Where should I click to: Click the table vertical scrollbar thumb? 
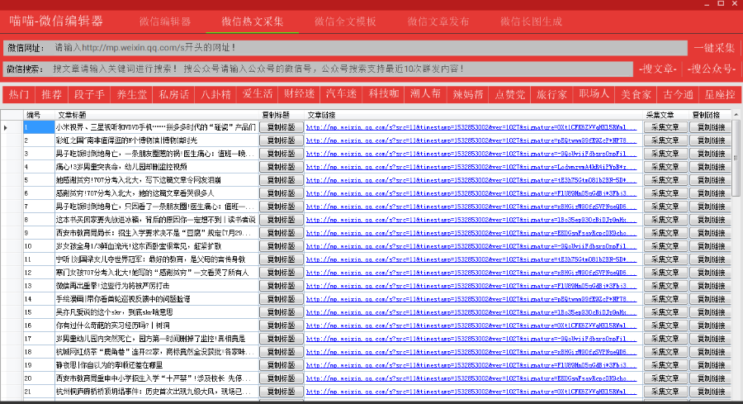736,158
